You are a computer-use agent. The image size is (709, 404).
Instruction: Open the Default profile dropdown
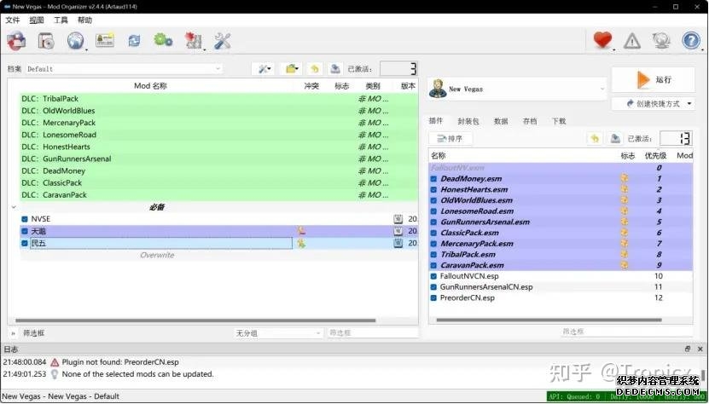click(x=124, y=69)
